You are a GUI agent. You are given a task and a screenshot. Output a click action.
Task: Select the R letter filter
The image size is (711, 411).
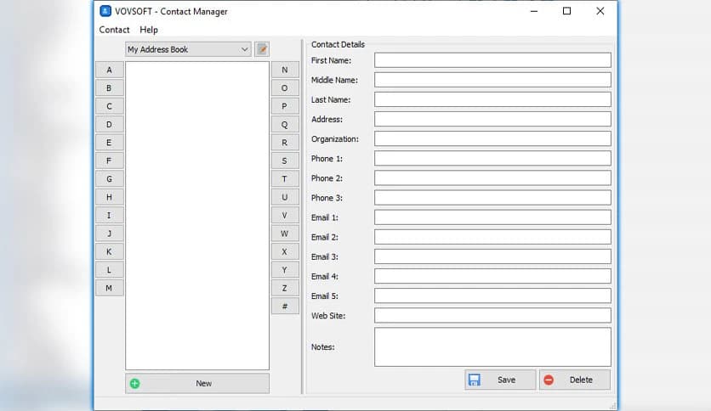pos(285,143)
